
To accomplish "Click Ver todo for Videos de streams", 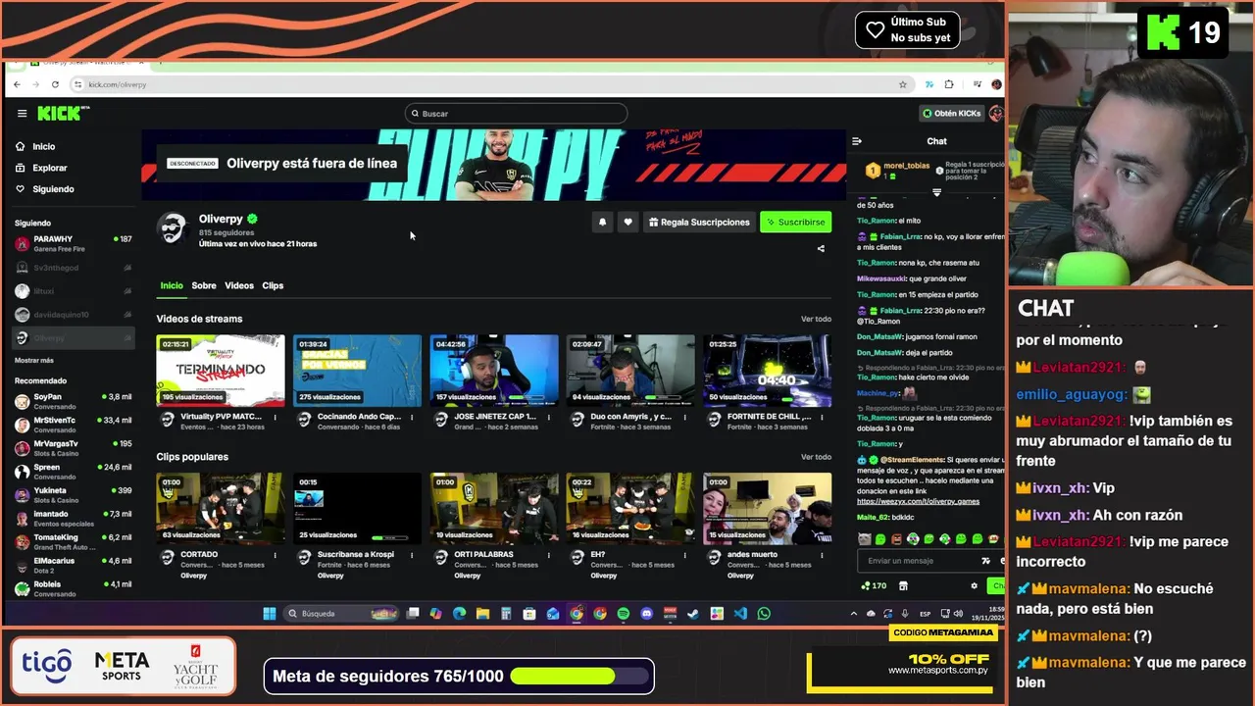I will pyautogui.click(x=816, y=319).
